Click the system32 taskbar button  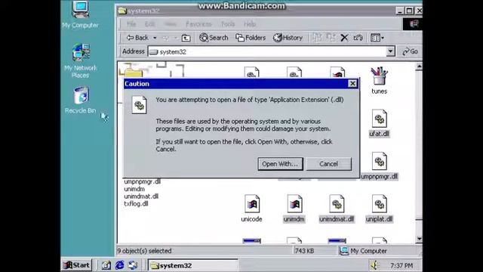coord(193,265)
